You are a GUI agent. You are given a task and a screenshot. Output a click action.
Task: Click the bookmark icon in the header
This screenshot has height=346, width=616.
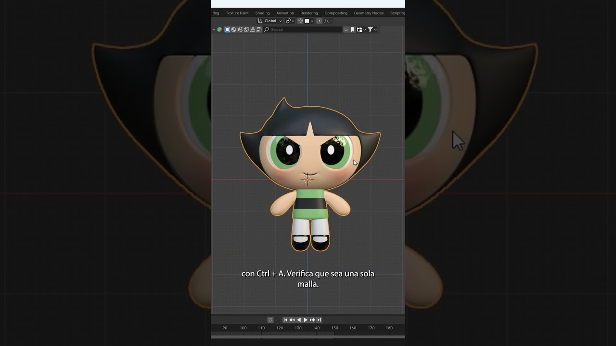click(x=353, y=29)
